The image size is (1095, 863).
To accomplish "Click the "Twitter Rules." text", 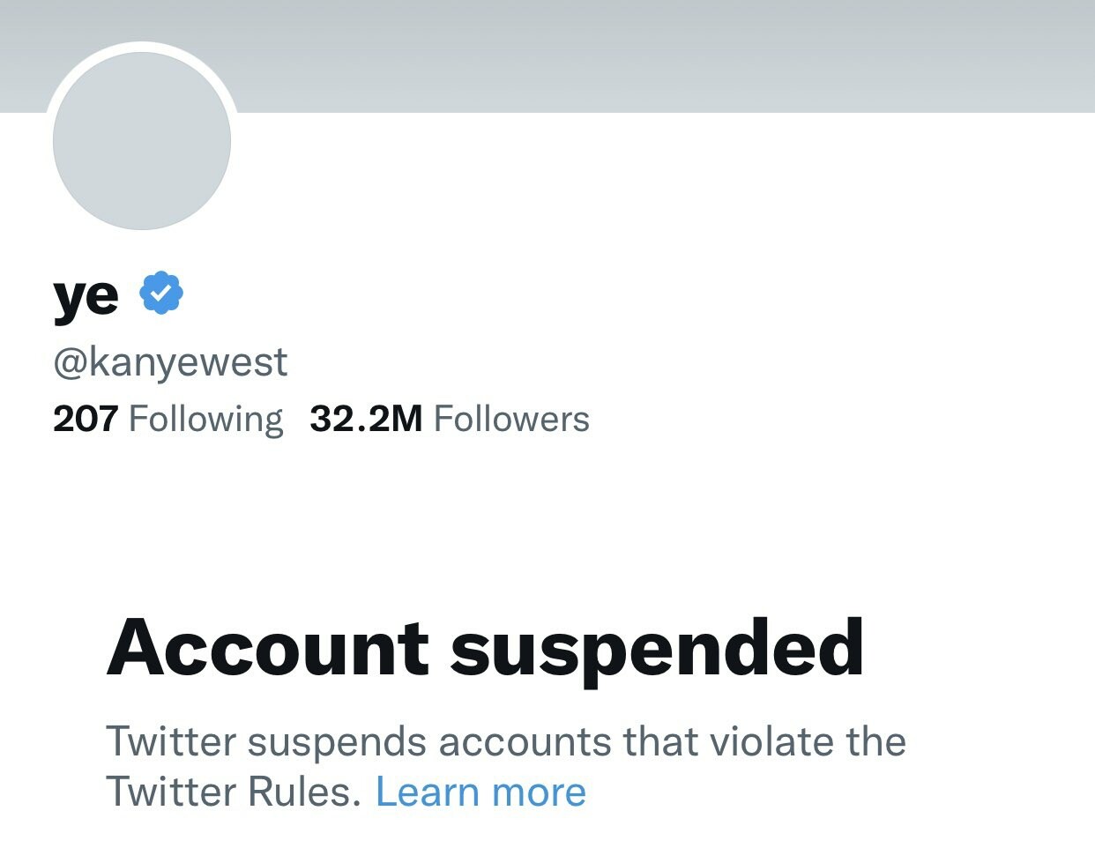I will coord(234,792).
